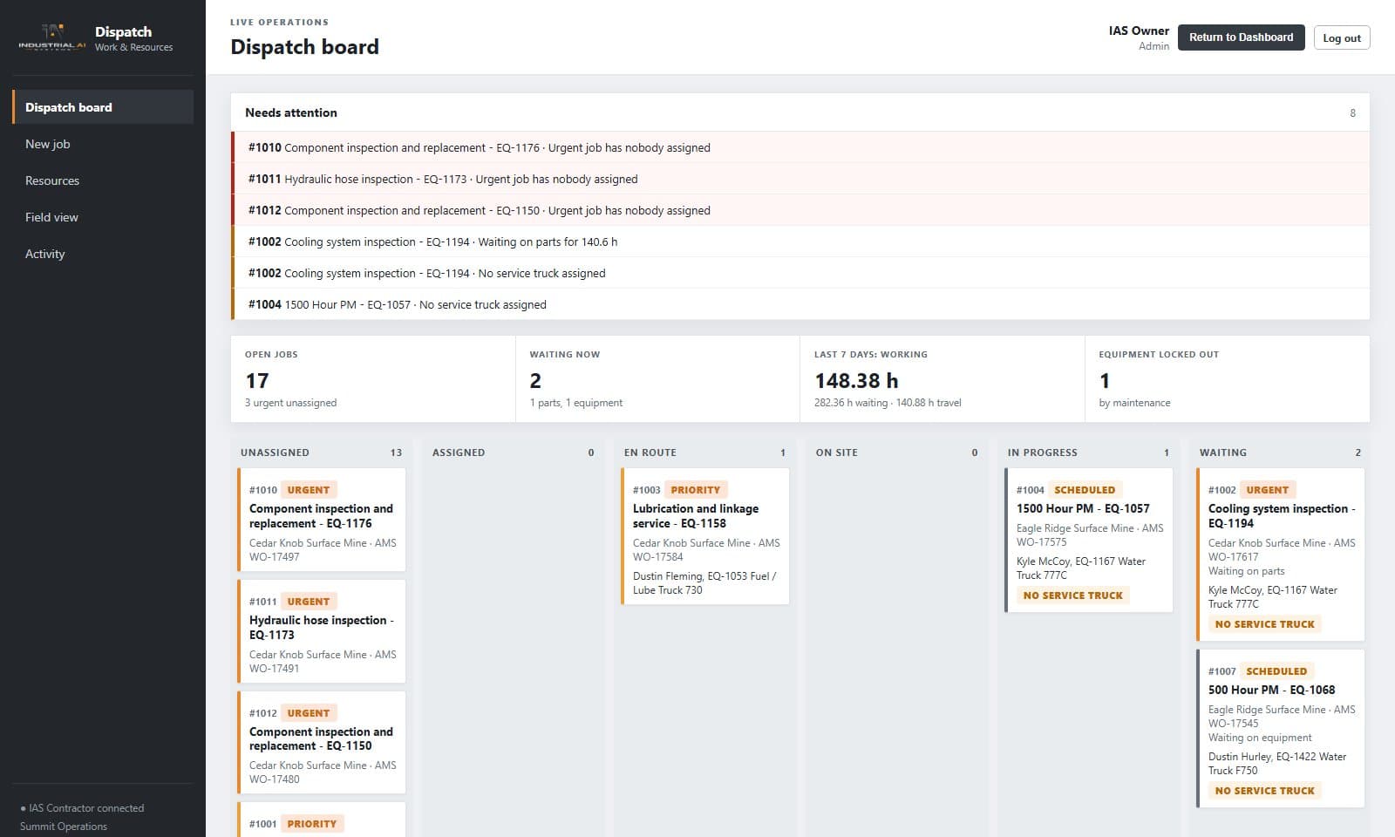This screenshot has height=837, width=1395.
Task: Click the Waiting Now 2 stat
Action: click(x=657, y=379)
